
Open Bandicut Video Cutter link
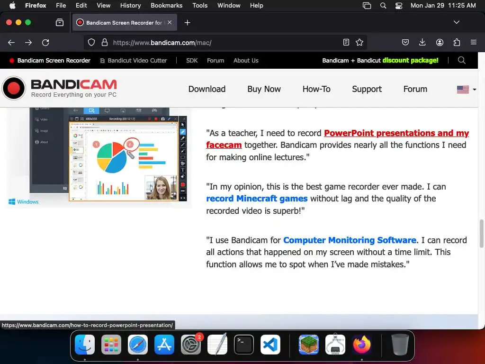pos(134,60)
